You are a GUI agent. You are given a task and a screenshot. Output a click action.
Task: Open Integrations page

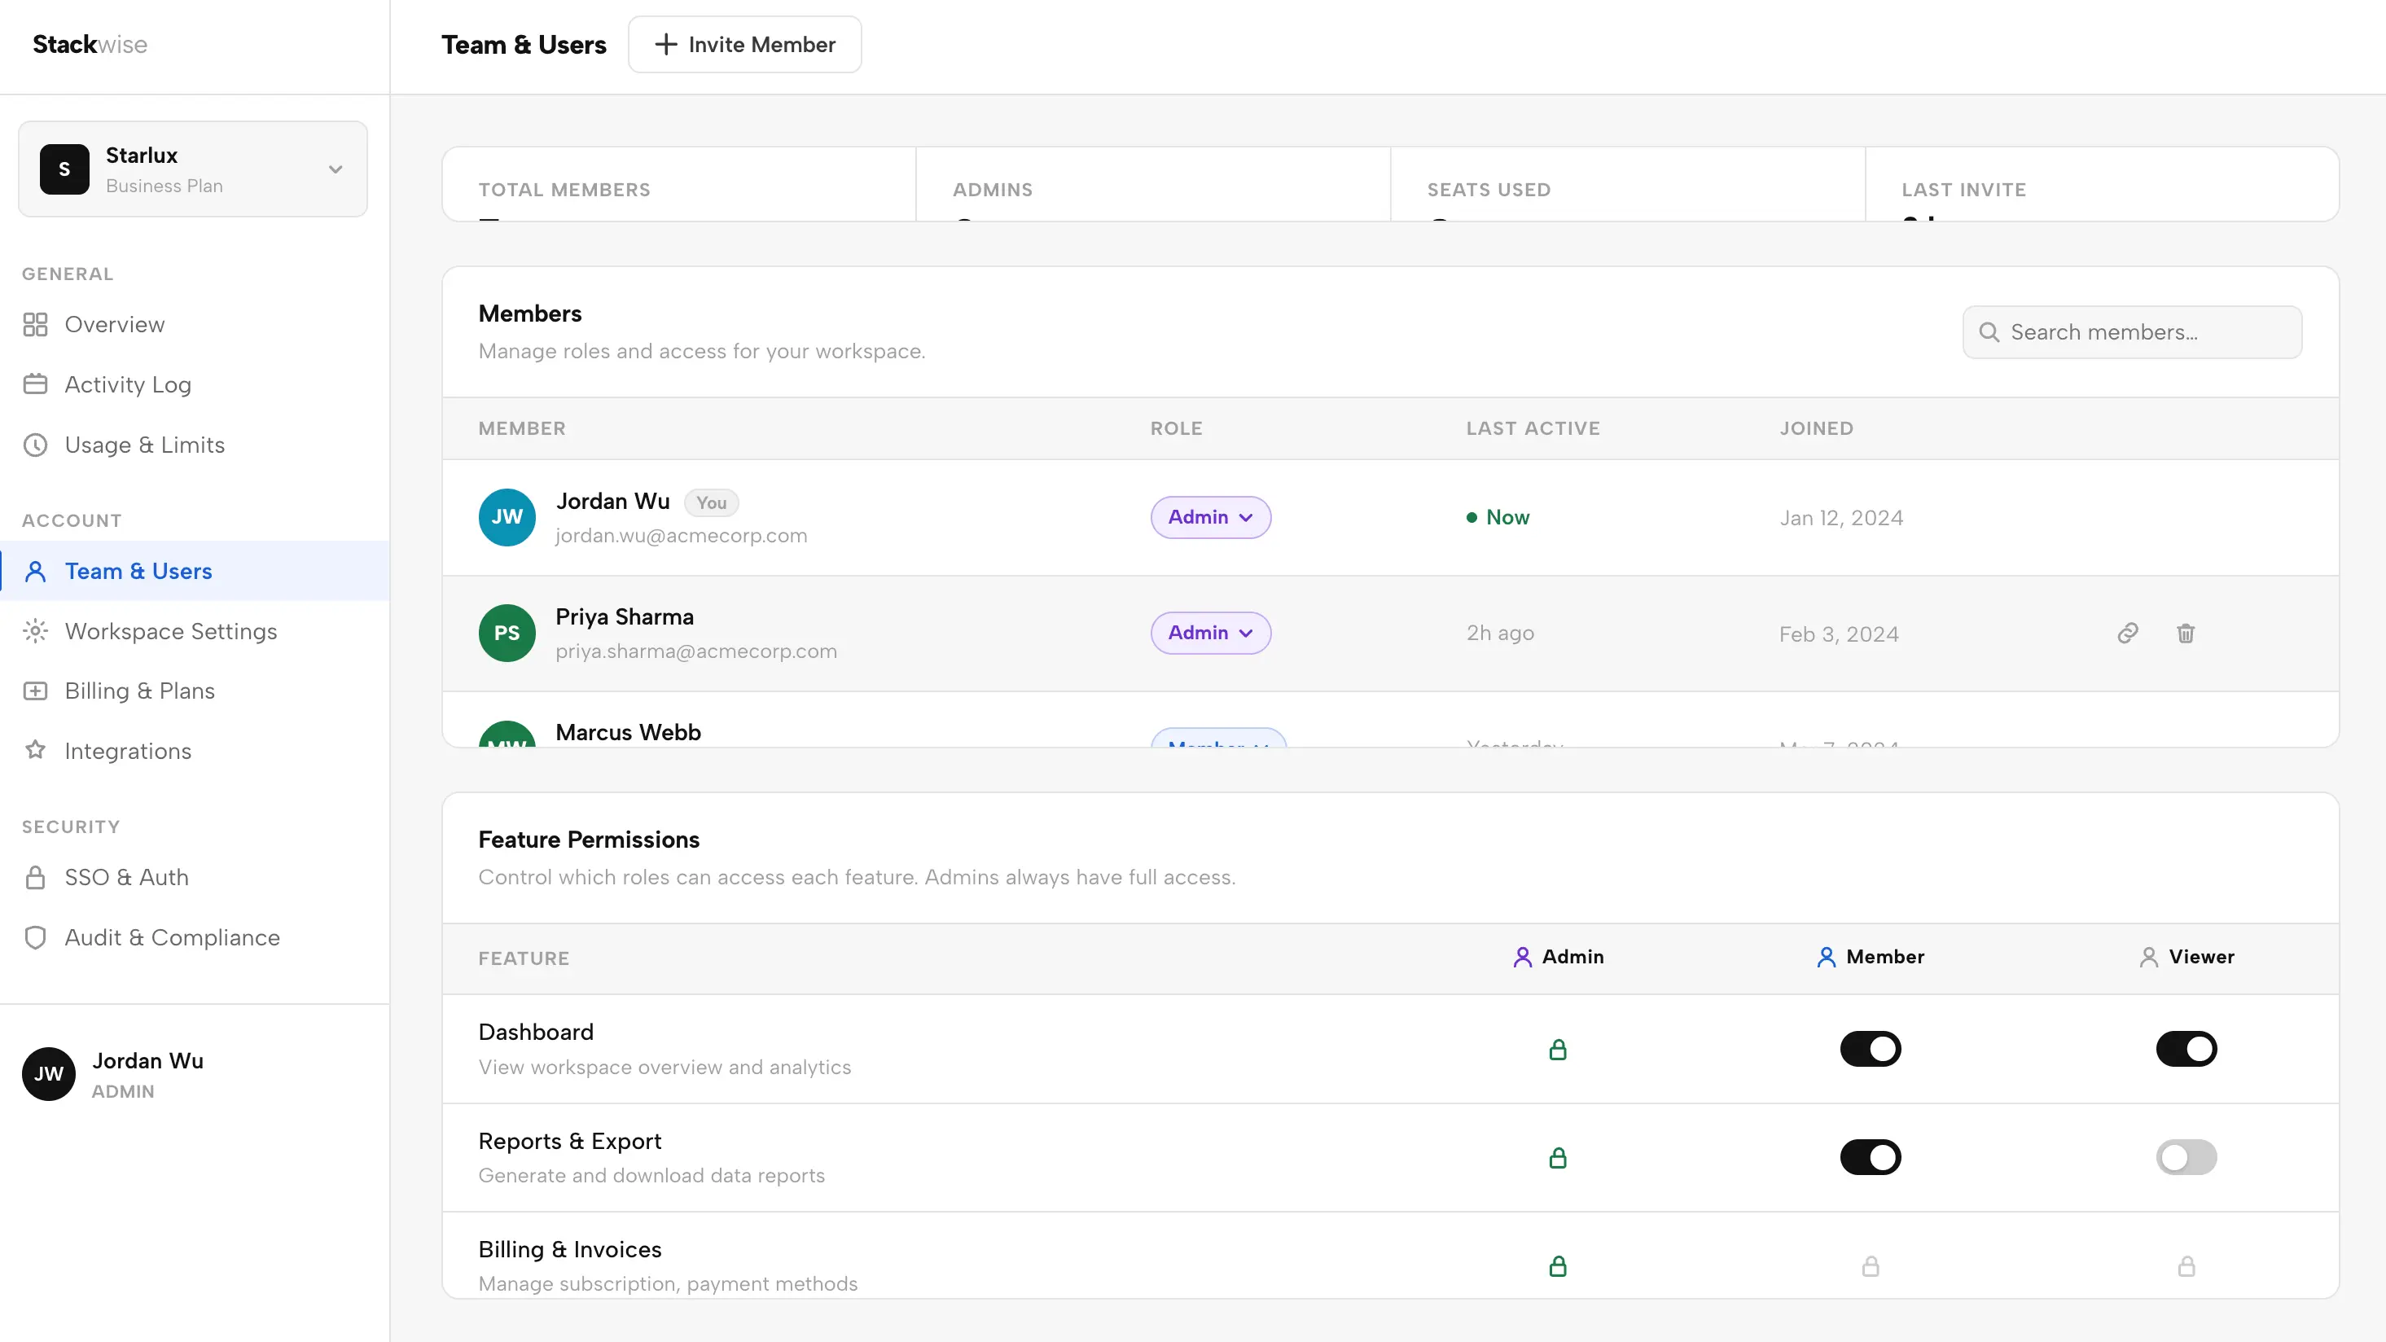(195, 750)
